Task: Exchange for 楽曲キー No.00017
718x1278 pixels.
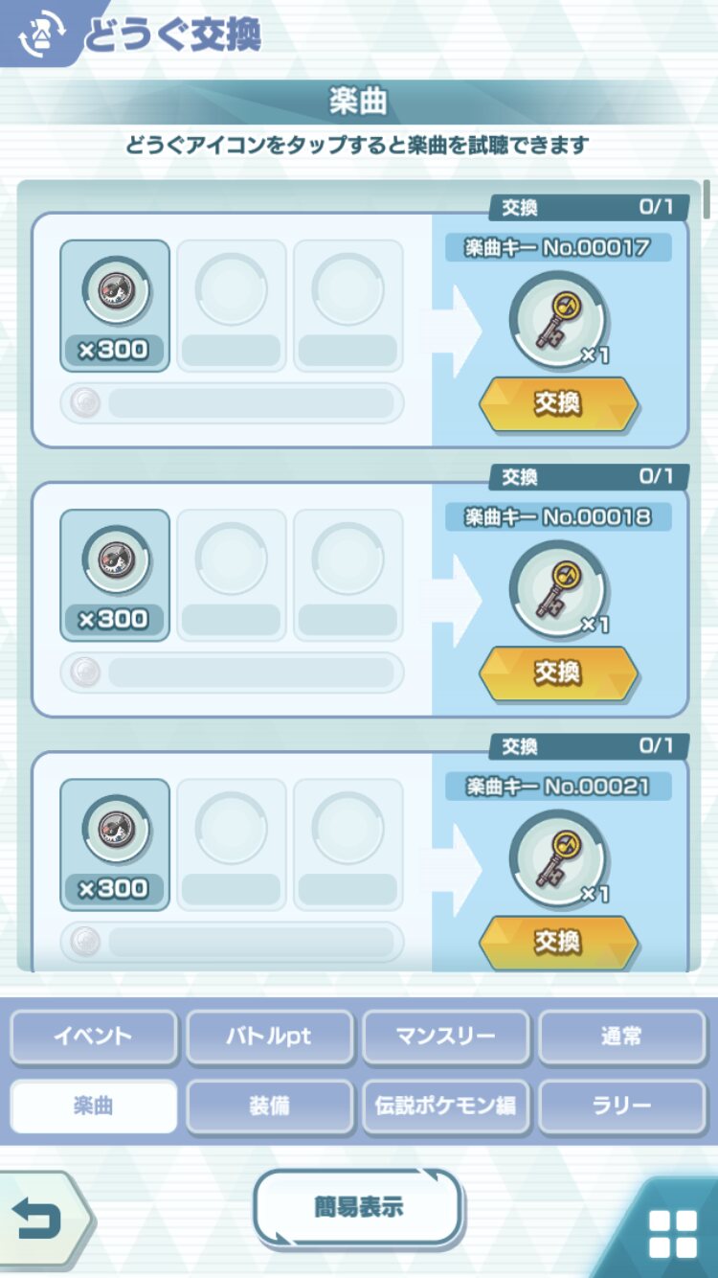Action: (558, 402)
